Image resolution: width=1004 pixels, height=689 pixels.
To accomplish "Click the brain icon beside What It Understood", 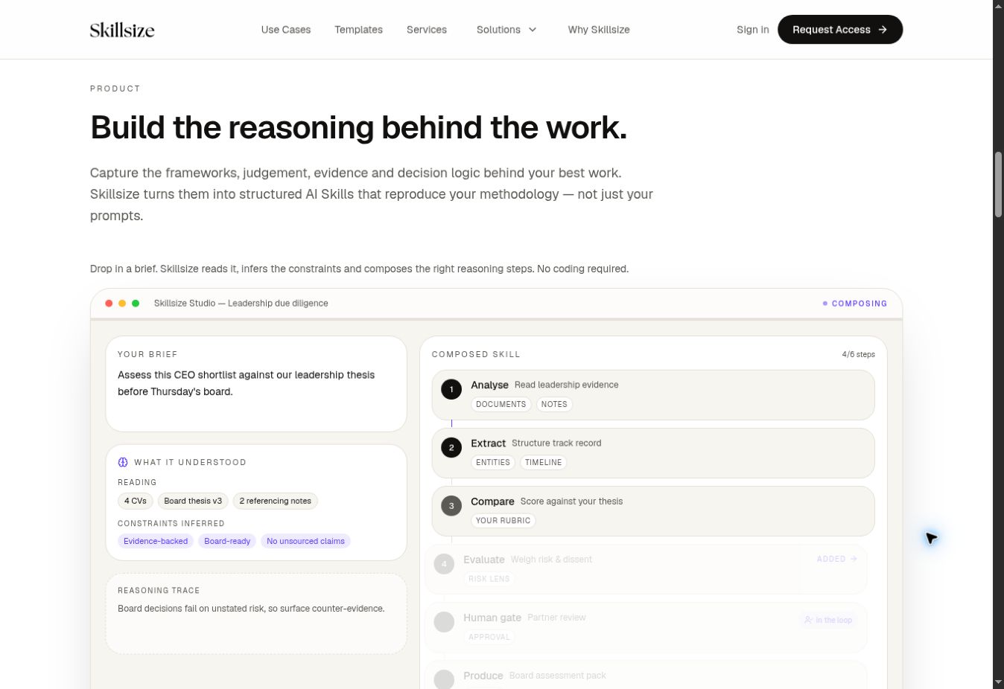I will pos(123,462).
